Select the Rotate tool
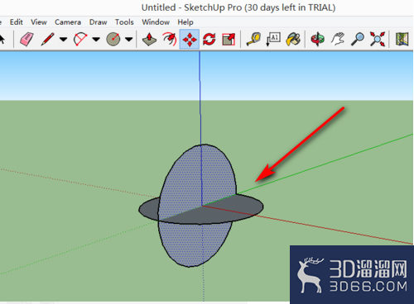Viewport: 414px width, 304px height. [209, 39]
